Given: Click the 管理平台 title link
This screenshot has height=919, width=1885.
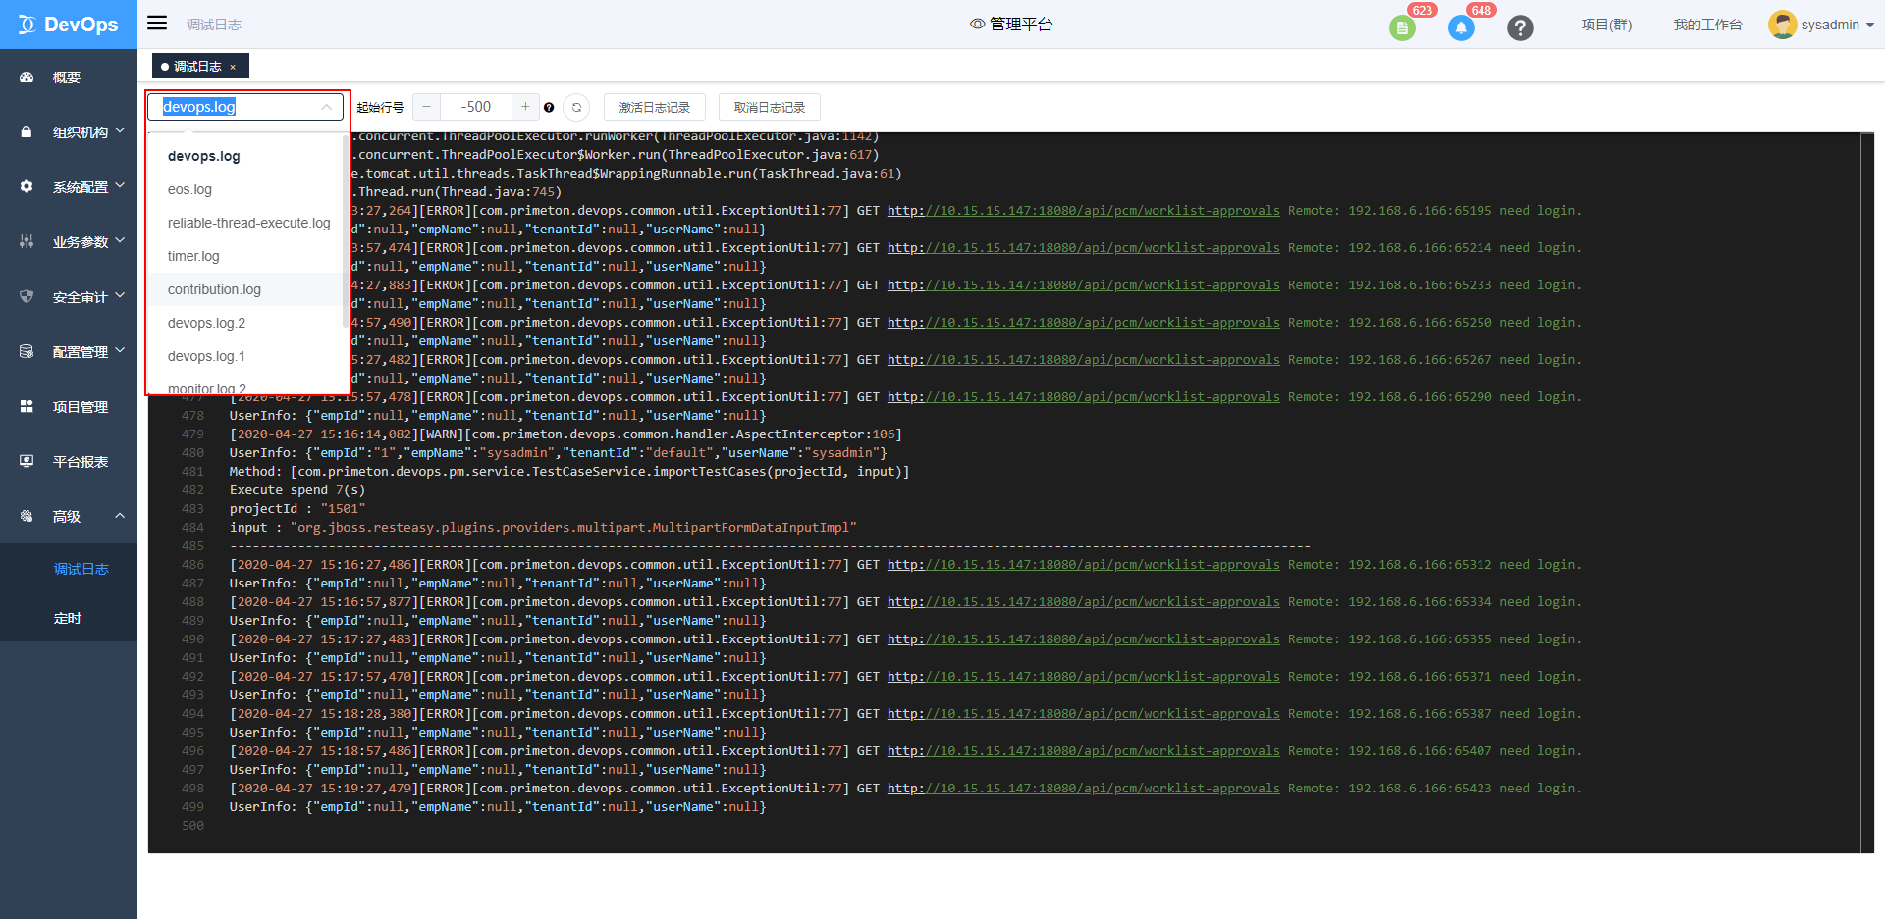Looking at the screenshot, I should [x=1021, y=24].
